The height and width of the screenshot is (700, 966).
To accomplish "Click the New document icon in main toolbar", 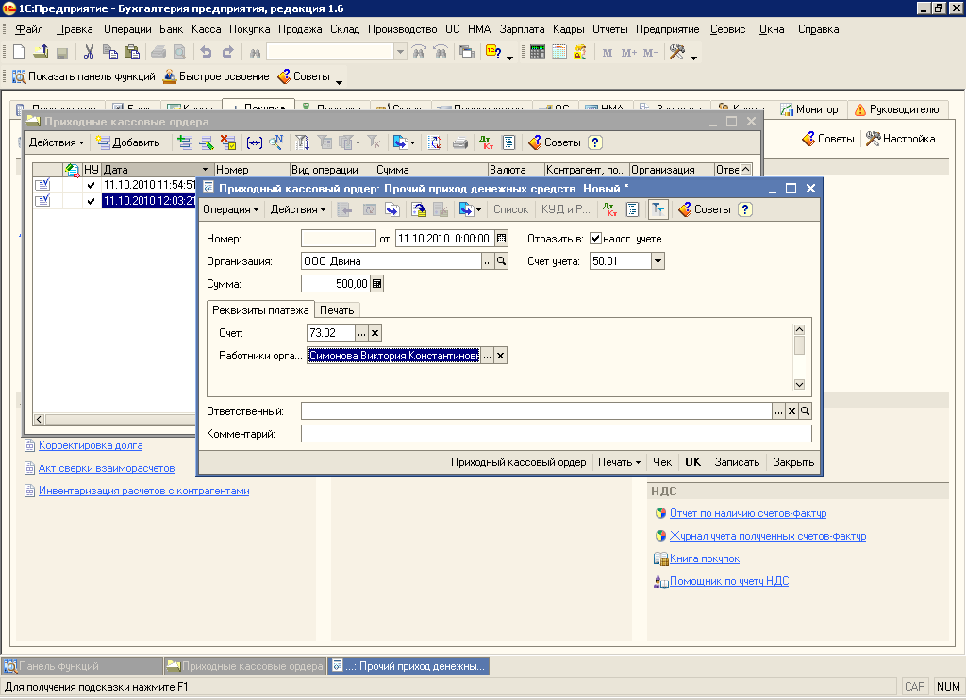I will pyautogui.click(x=19, y=53).
